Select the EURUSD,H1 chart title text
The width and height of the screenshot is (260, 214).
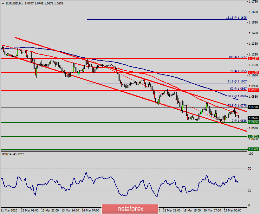[14, 3]
